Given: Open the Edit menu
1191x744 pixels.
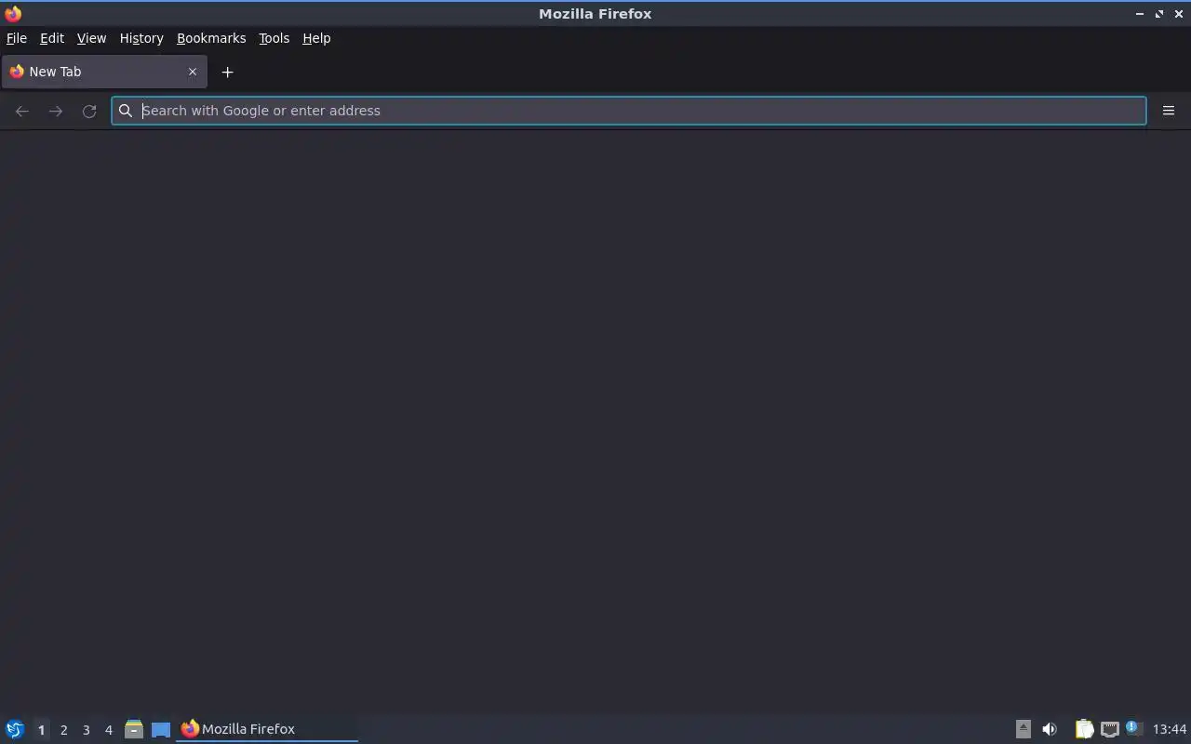Looking at the screenshot, I should [x=52, y=38].
